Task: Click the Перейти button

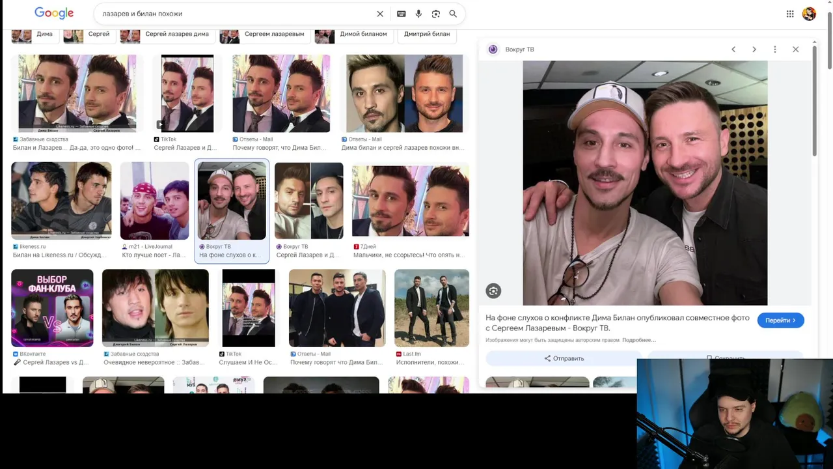Action: click(781, 320)
